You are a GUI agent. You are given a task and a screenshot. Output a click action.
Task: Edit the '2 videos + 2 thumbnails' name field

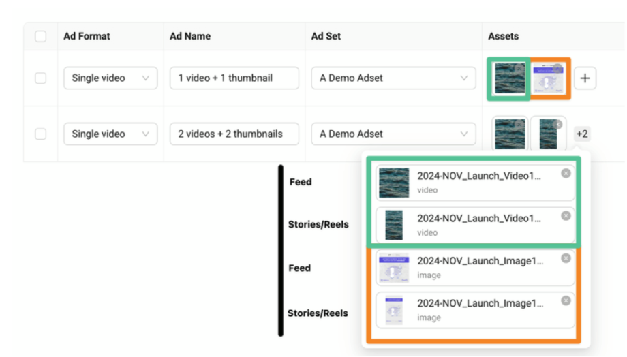click(x=234, y=134)
